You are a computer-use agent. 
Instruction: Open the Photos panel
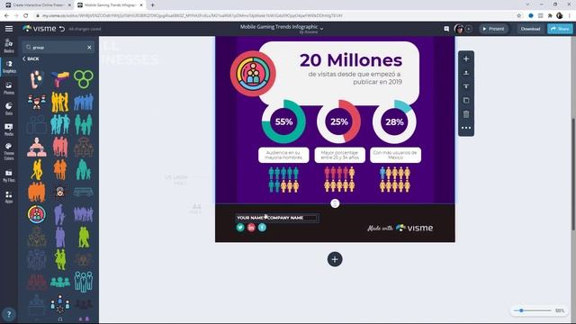pyautogui.click(x=9, y=88)
